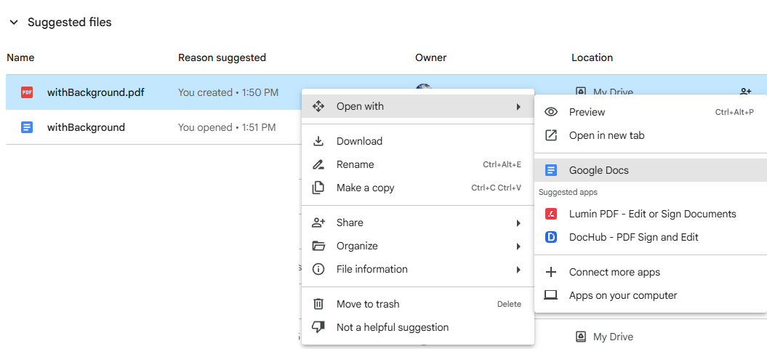Click the Share person-plus icon in menu
Viewport: 767px width, 349px height.
tap(318, 222)
